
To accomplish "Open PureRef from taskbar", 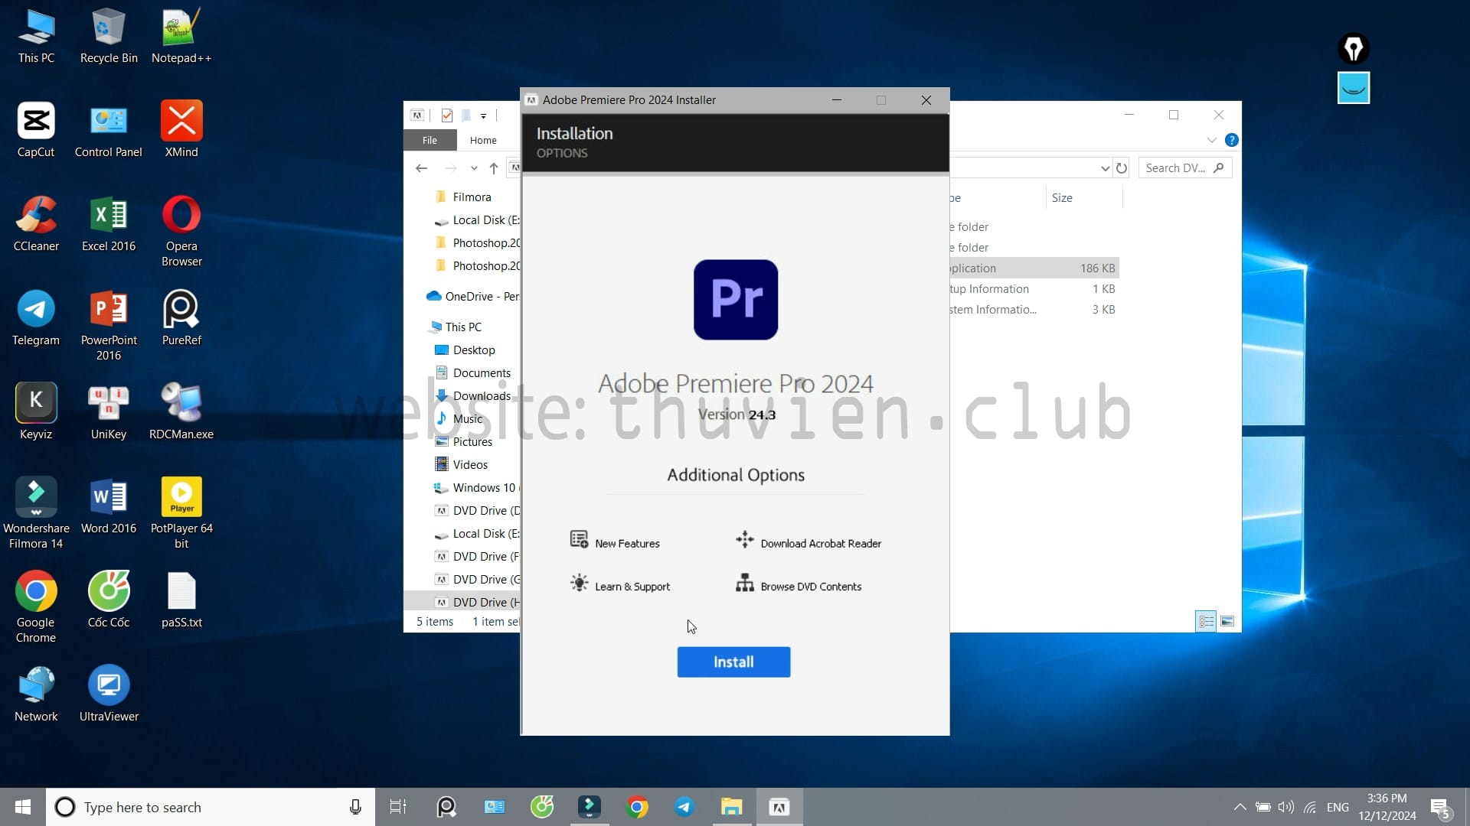I will pos(446,807).
